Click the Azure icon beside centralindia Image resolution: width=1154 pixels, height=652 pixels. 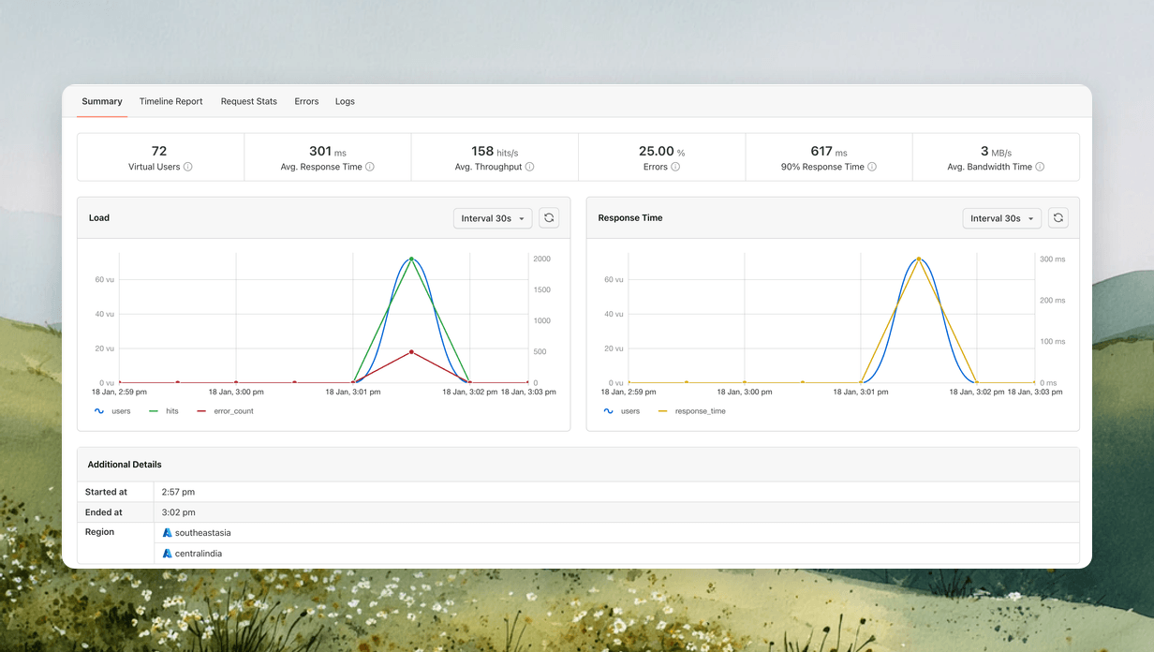[168, 554]
